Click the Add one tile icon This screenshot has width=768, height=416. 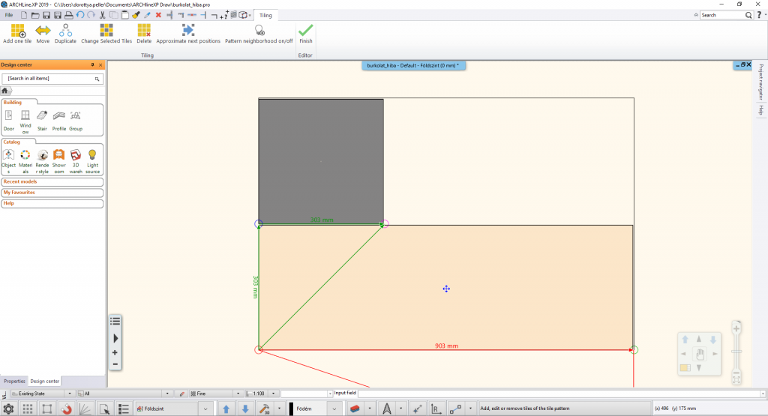pos(16,31)
